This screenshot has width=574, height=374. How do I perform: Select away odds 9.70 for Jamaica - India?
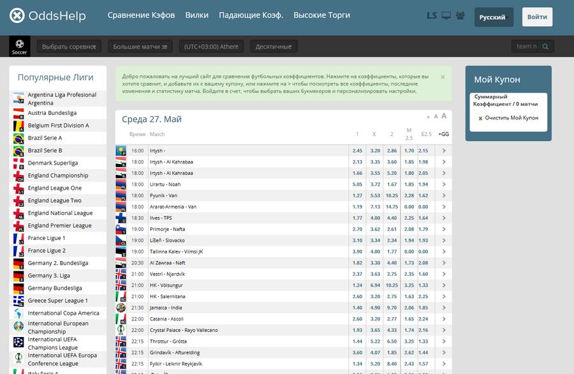coord(392,308)
